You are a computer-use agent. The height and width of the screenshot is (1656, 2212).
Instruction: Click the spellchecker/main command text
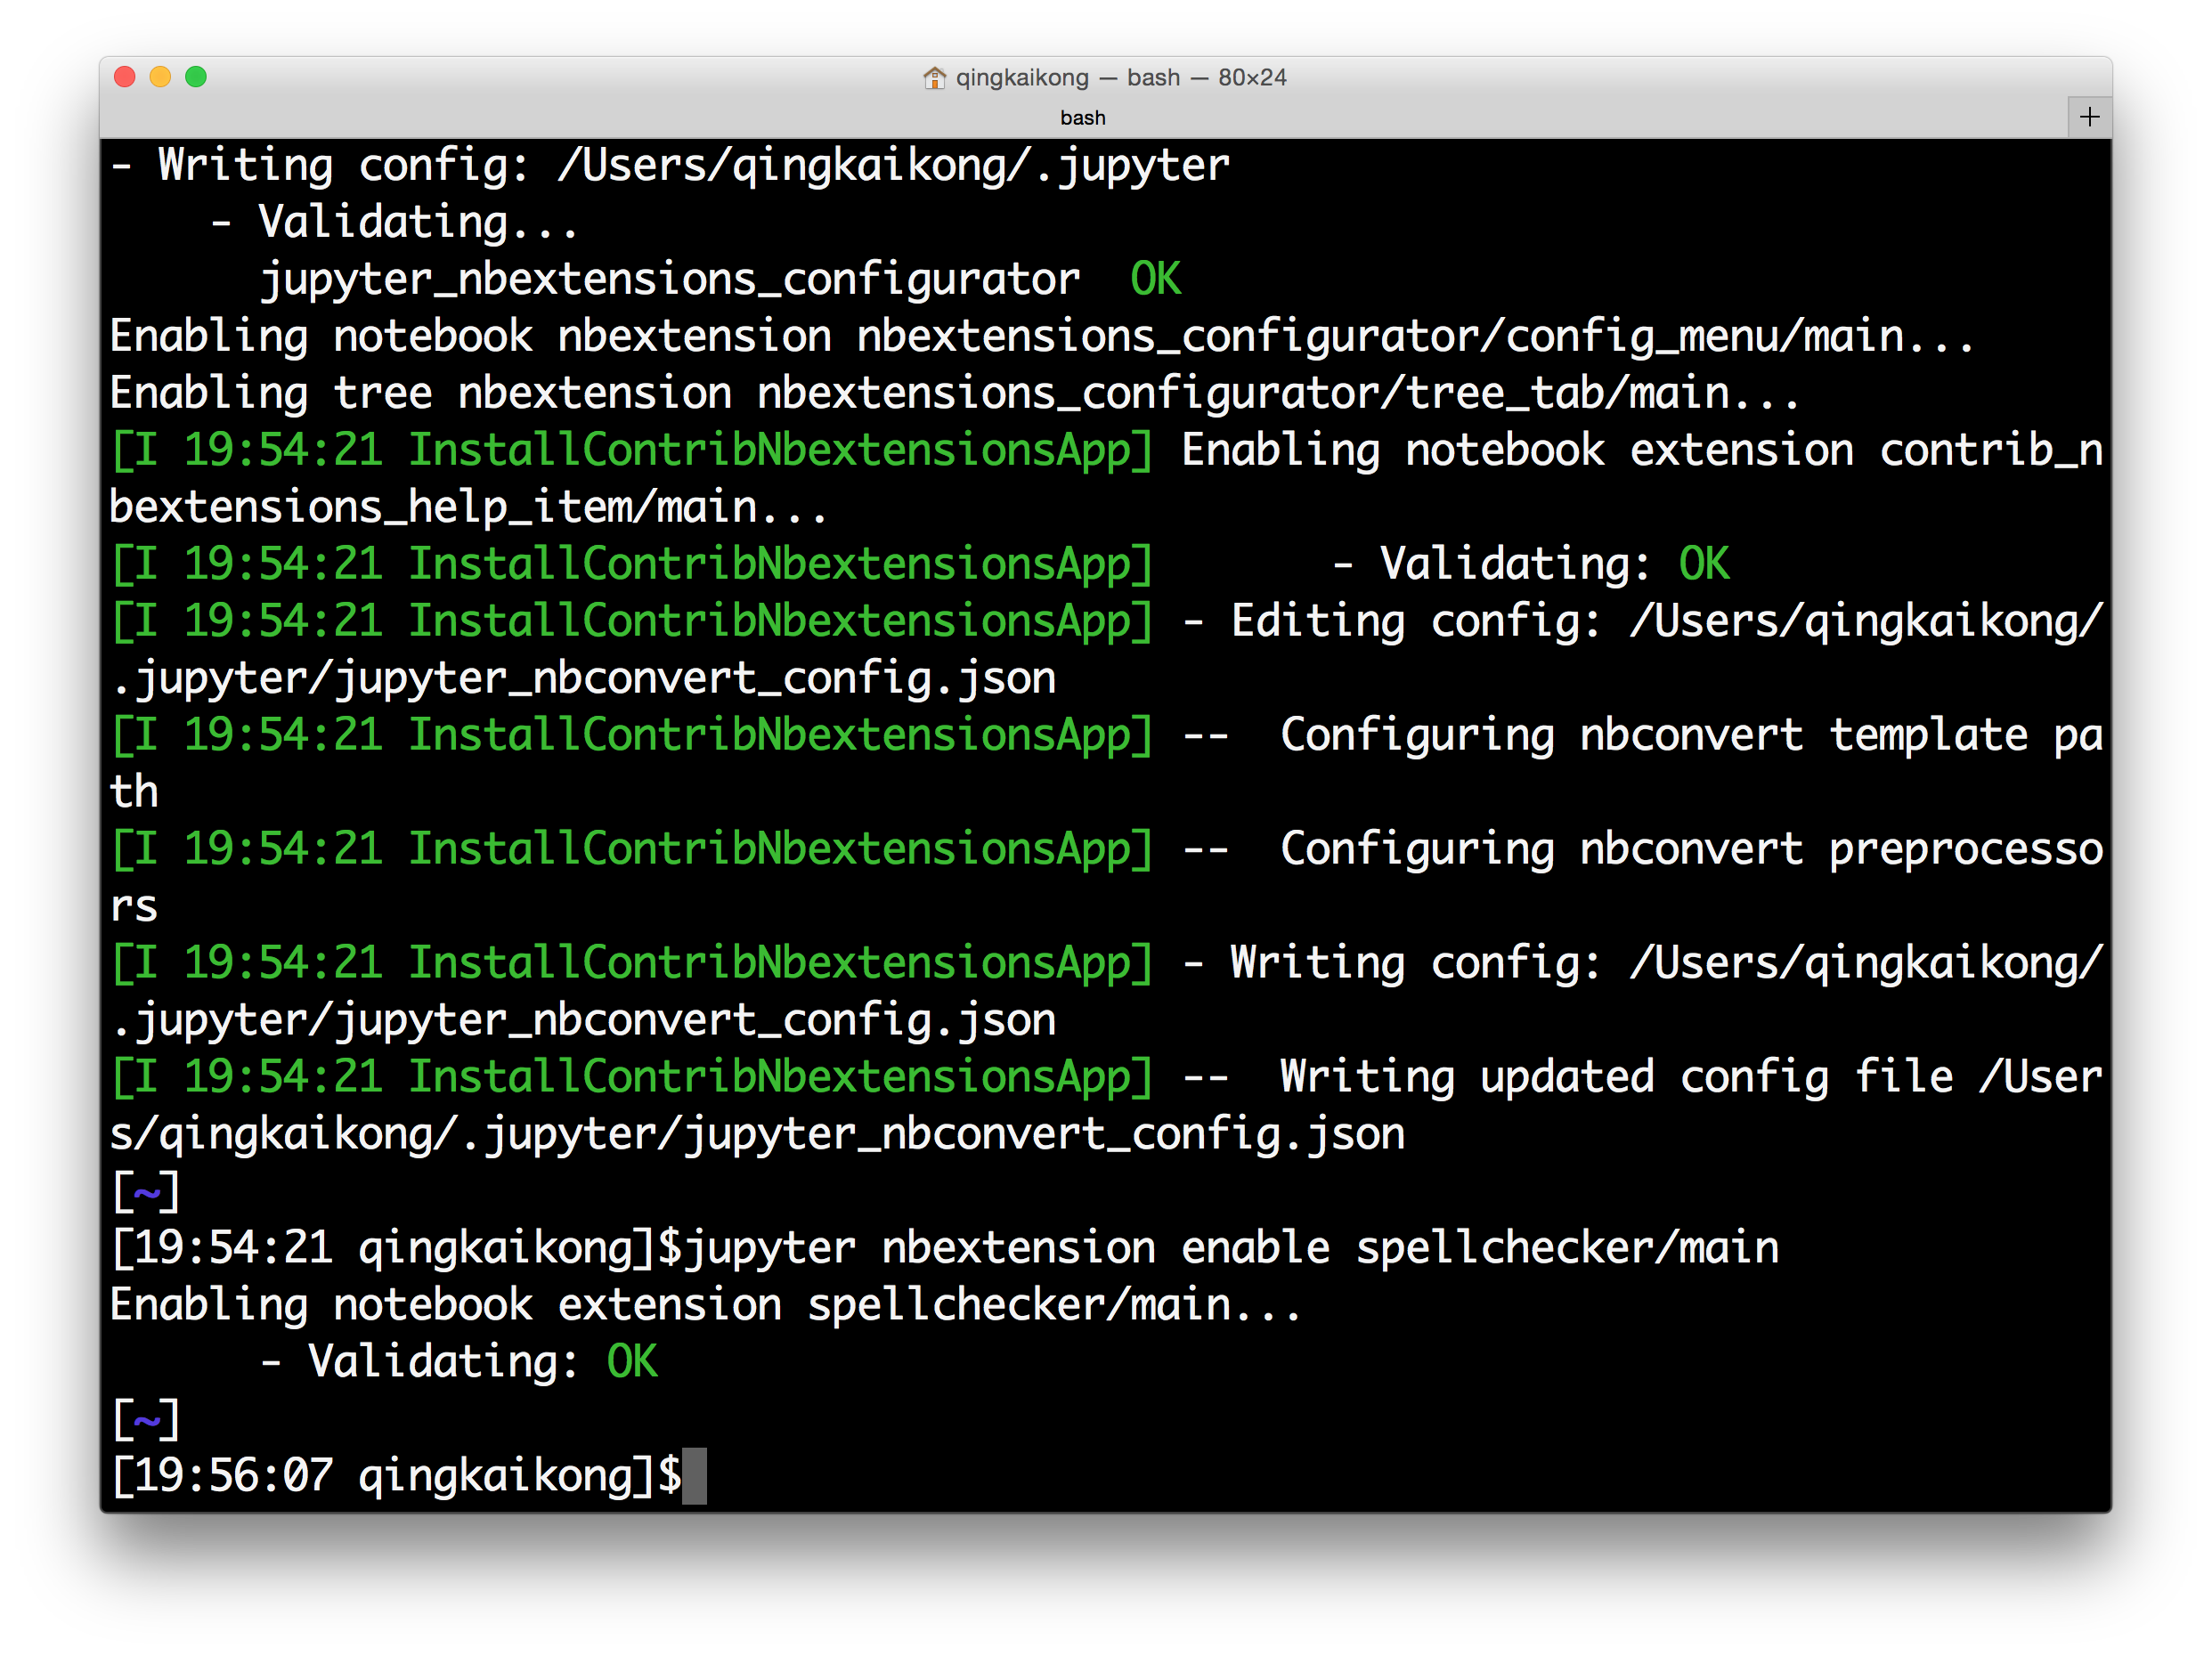[x=1566, y=1247]
